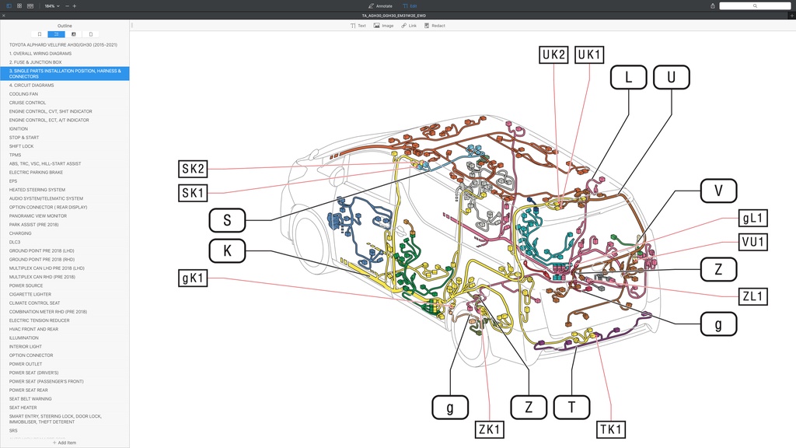Go to Shift Lock outline entry
This screenshot has width=796, height=448.
21,146
